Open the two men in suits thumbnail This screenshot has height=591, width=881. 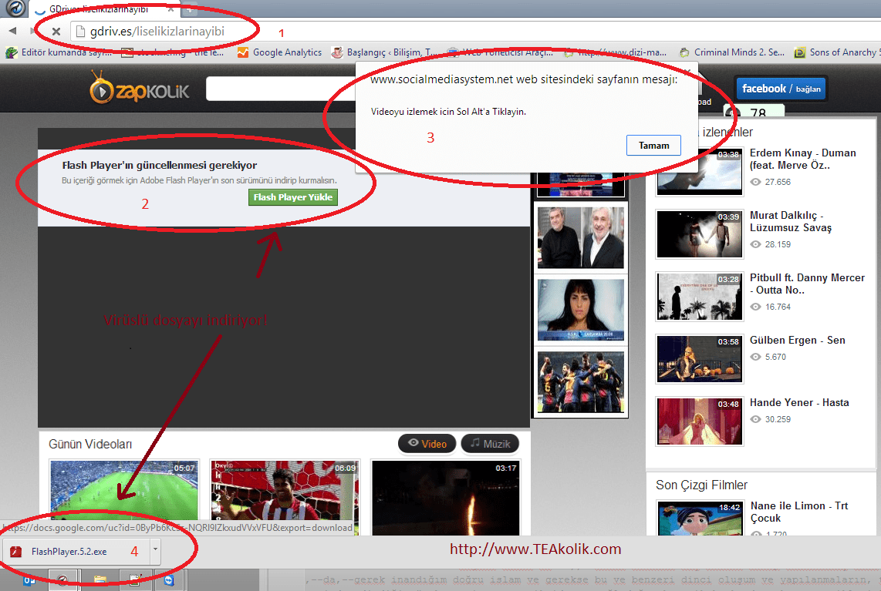[x=580, y=237]
